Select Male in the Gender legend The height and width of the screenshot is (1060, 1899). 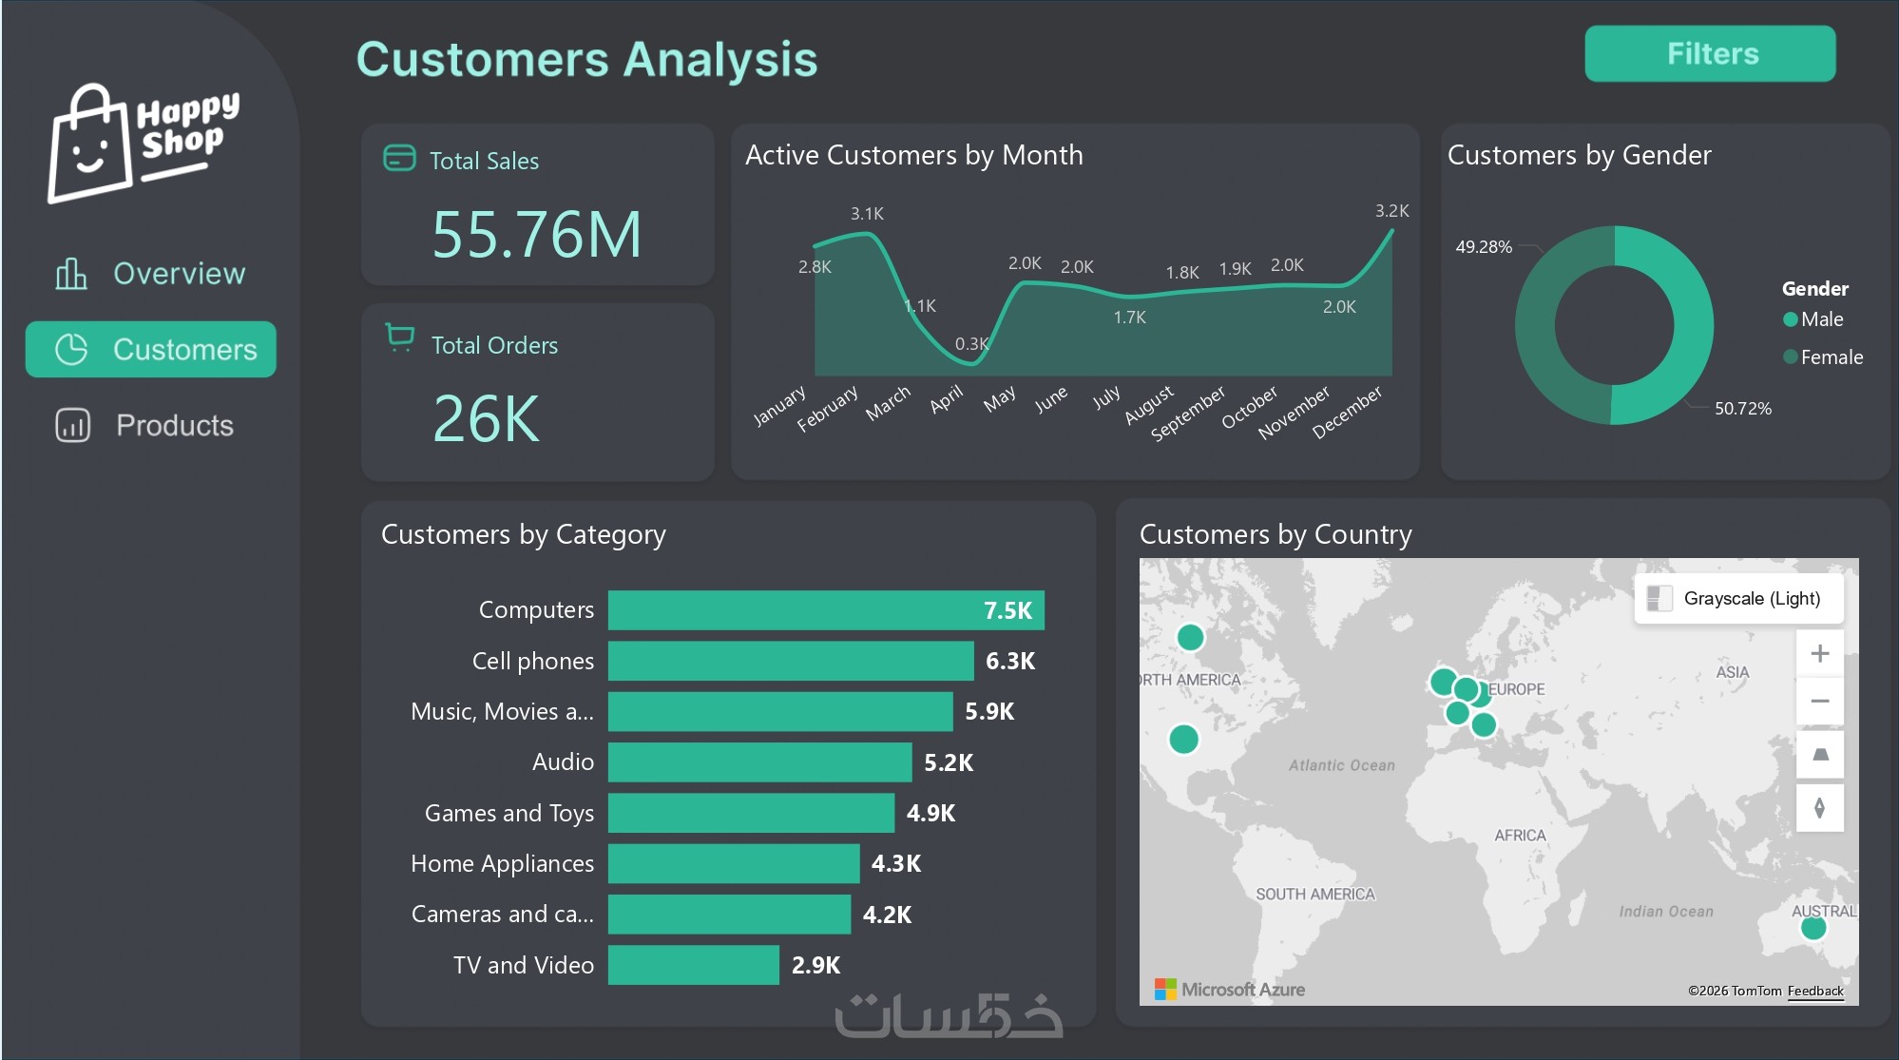click(1820, 319)
